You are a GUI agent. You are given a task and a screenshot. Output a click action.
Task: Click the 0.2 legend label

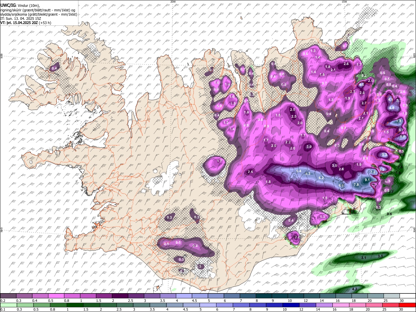3,301
